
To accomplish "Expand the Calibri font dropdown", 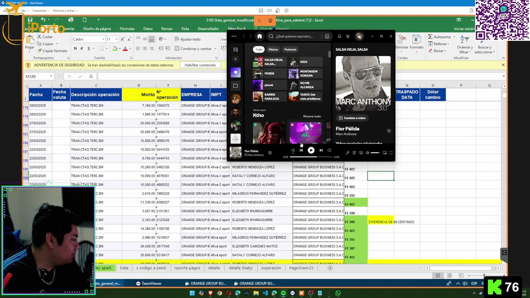I will 103,39.
